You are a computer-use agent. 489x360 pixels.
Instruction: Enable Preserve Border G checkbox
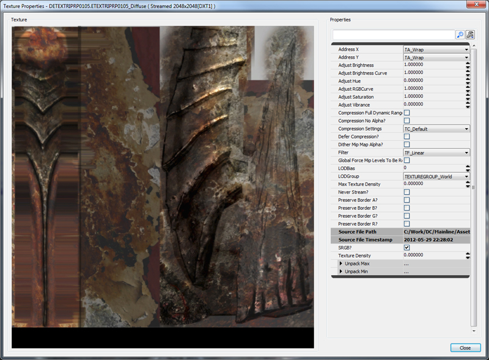[x=406, y=216]
